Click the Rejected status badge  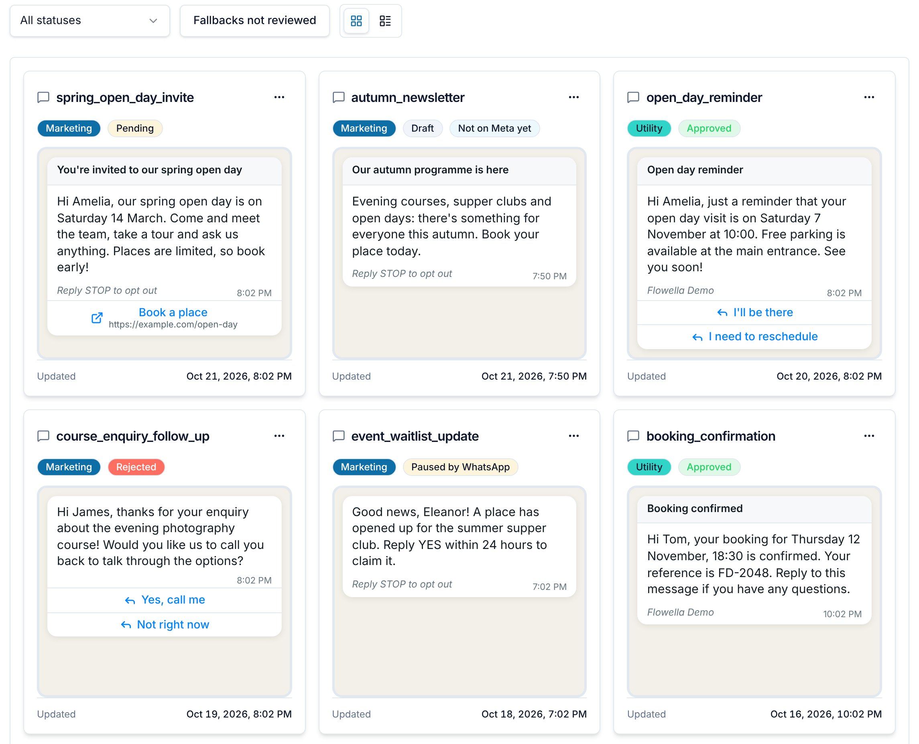click(136, 467)
